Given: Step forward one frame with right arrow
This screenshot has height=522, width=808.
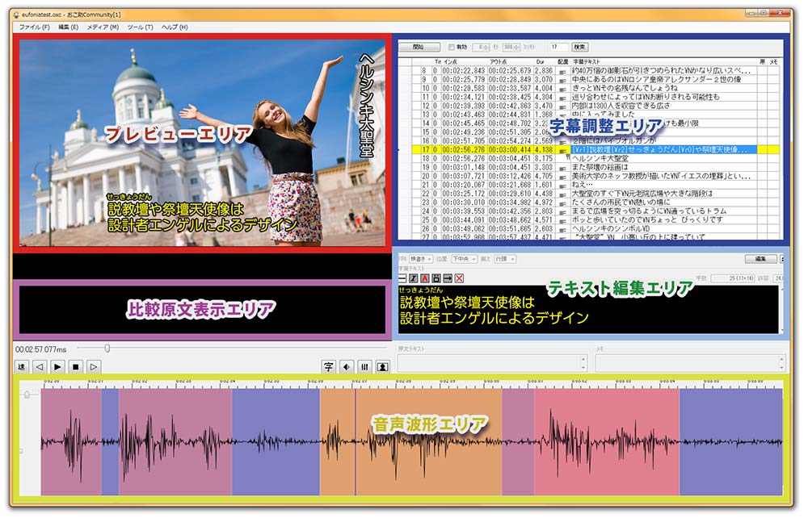Looking at the screenshot, I should [x=94, y=367].
